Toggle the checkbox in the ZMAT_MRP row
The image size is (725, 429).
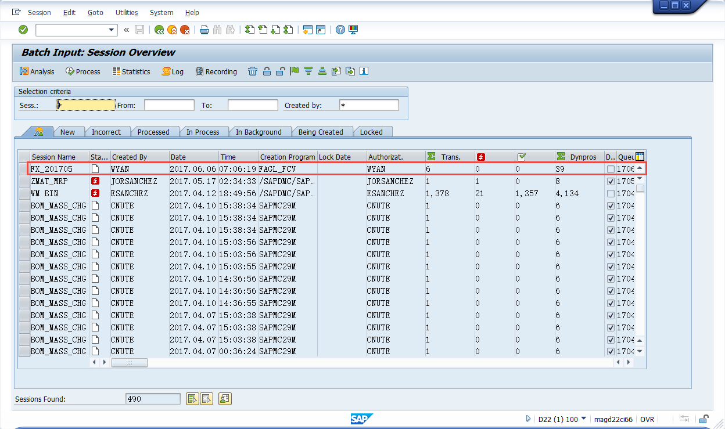(610, 181)
